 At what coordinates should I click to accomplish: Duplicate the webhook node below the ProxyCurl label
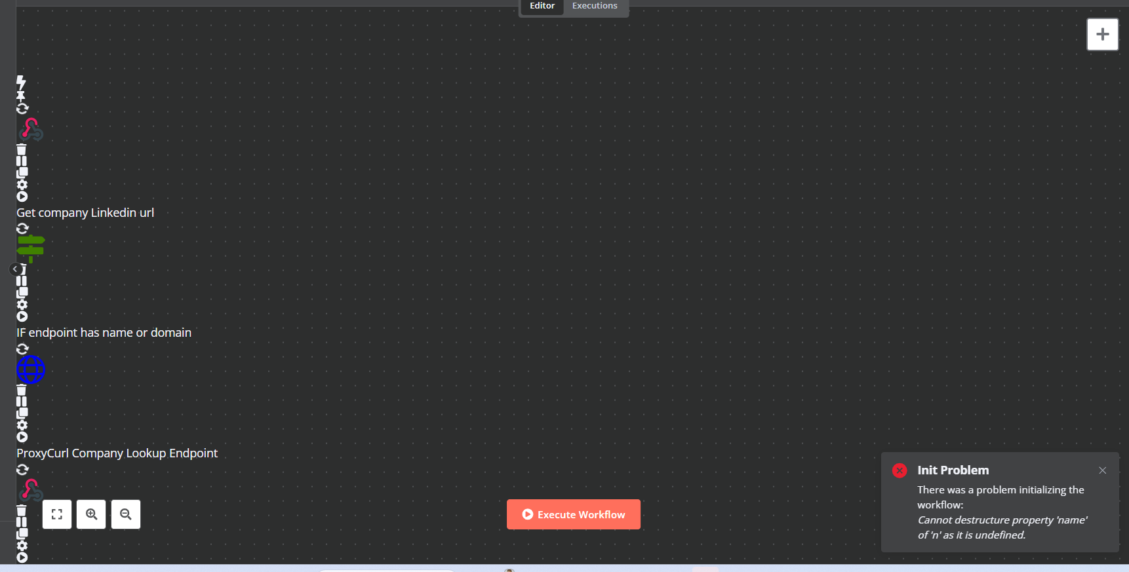click(x=22, y=534)
